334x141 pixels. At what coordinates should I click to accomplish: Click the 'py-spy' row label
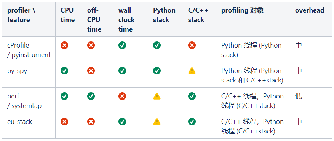[x=17, y=71]
